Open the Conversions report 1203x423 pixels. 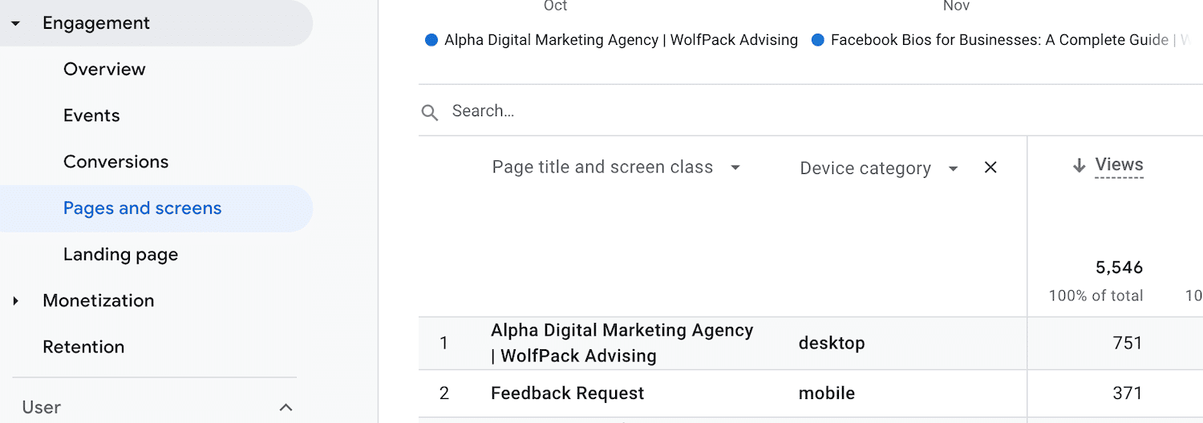116,162
